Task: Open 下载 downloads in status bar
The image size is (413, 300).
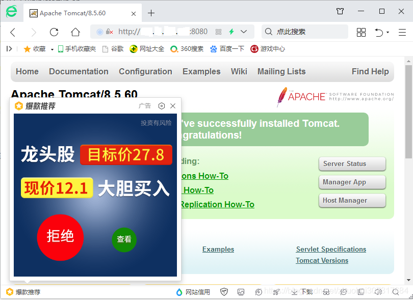Action: (x=302, y=291)
